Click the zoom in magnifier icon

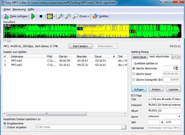(61, 16)
